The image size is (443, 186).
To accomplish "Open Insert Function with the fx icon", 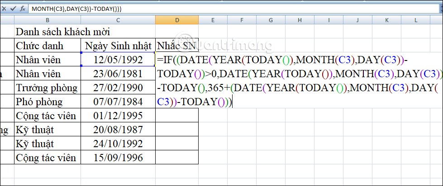I will click(22, 9).
